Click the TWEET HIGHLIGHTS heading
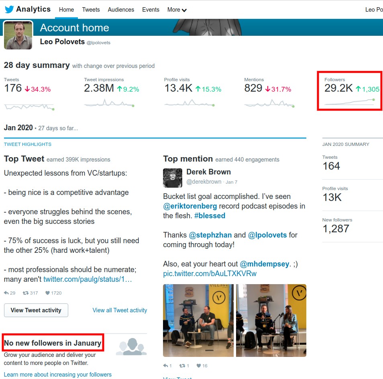 pyautogui.click(x=28, y=144)
